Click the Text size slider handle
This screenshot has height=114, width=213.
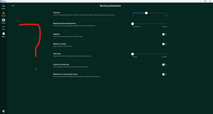click(132, 54)
